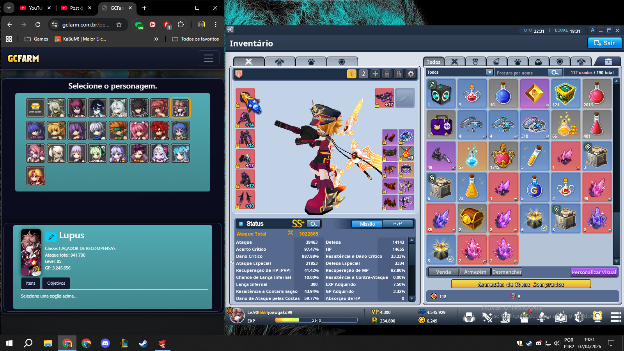Image resolution: width=624 pixels, height=351 pixels.
Task: Open the gift box icon with red notification
Action: (524, 316)
